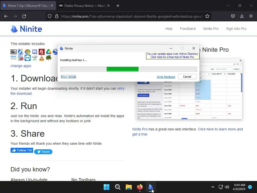Show hidden system tray icons
Screen dimensions: 257x193
pyautogui.click(x=213, y=187)
